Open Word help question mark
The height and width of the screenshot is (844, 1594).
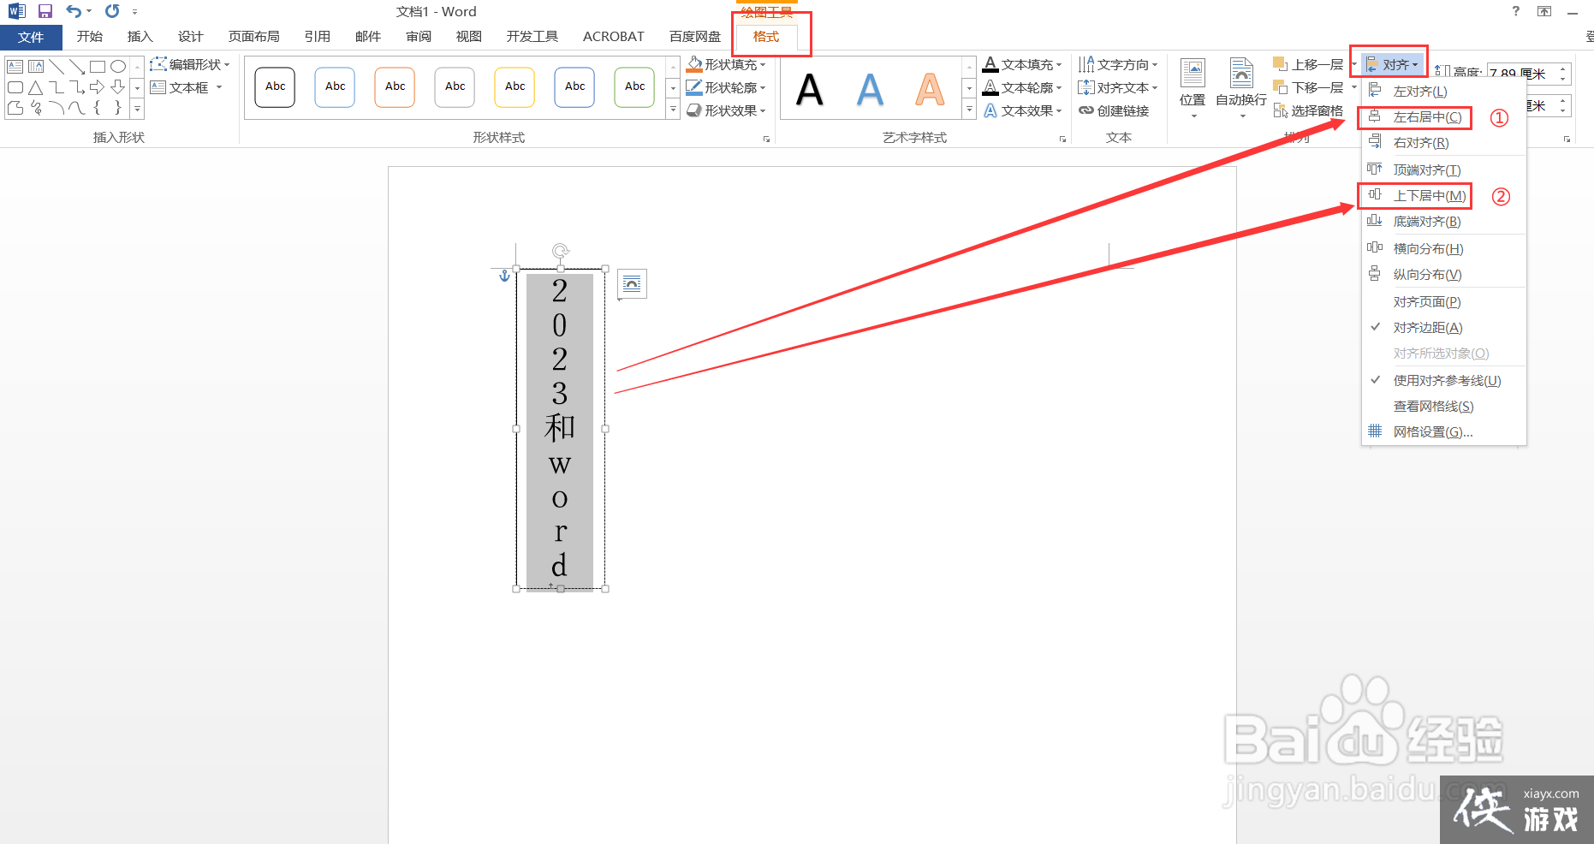(x=1516, y=11)
